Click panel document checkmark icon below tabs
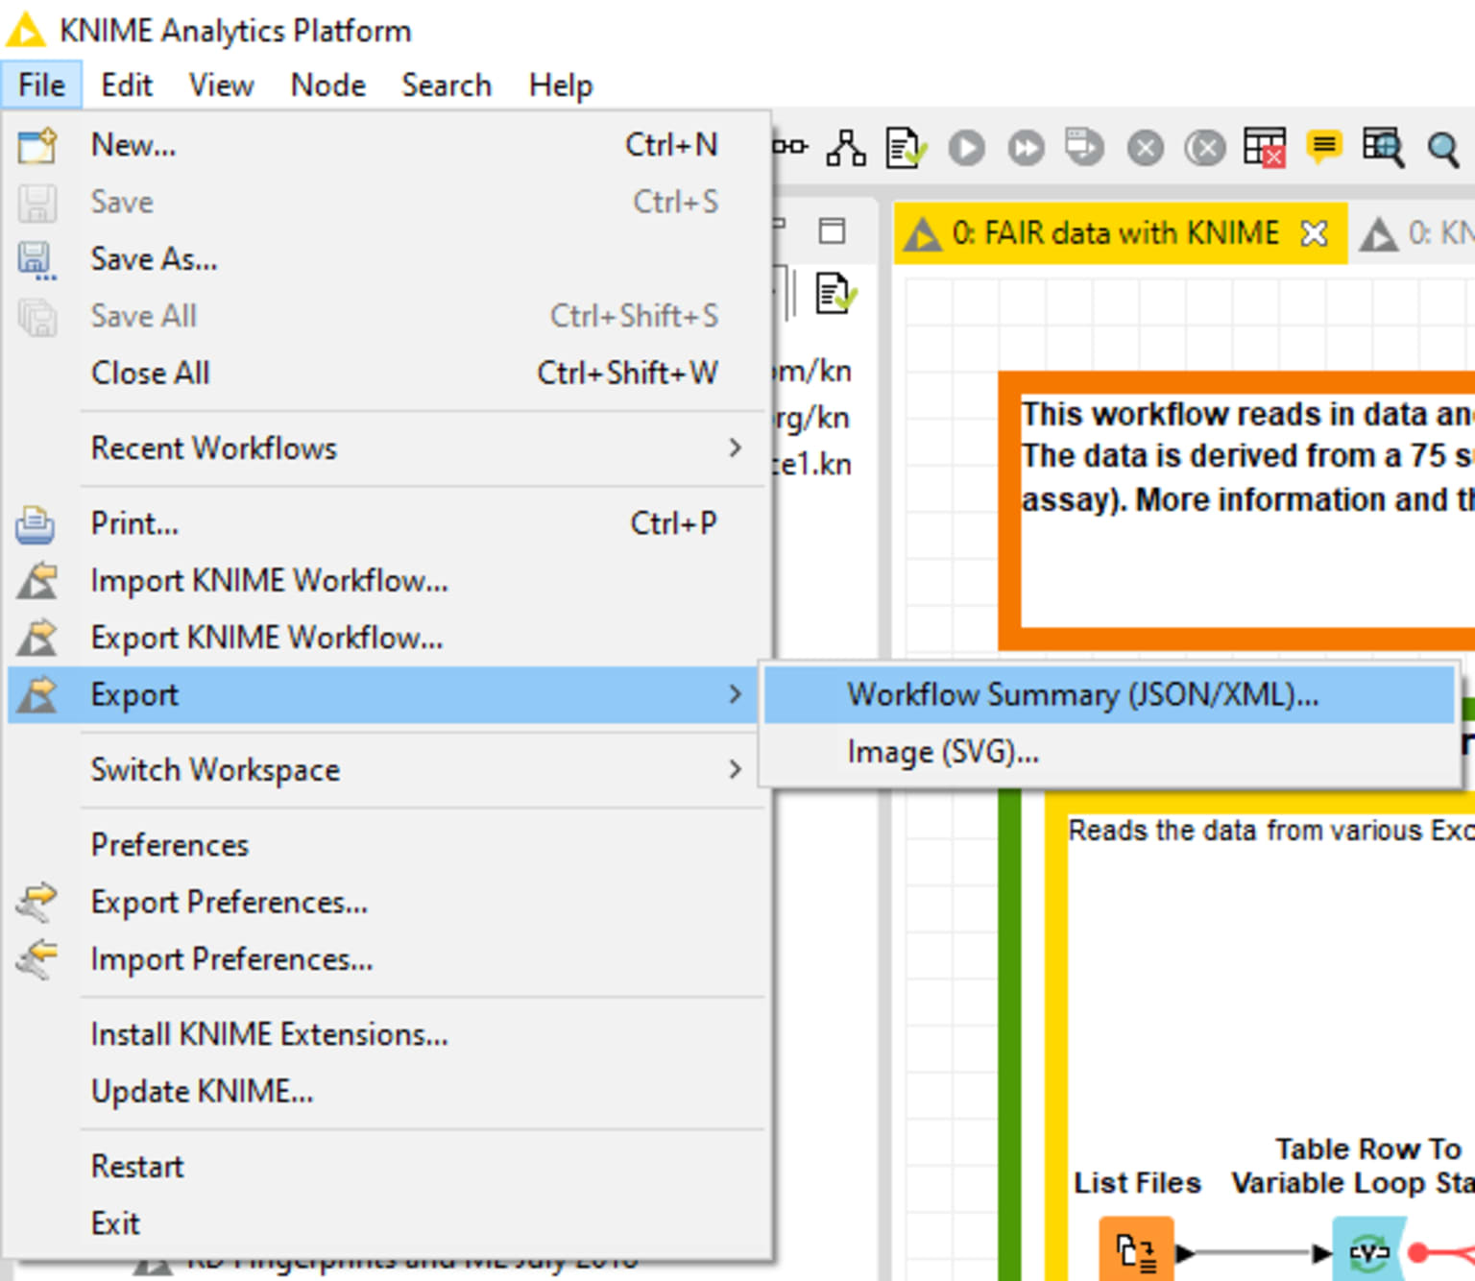This screenshot has height=1281, width=1475. point(836,294)
